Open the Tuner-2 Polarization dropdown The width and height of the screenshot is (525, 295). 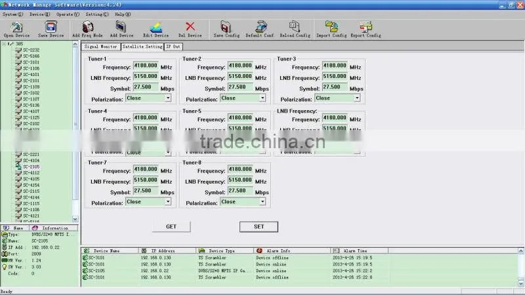[262, 98]
